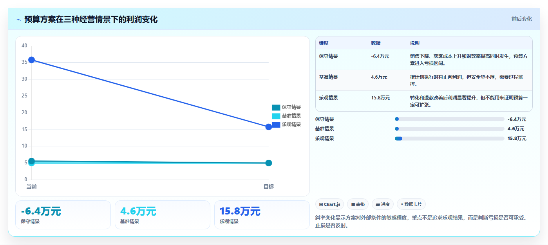The image size is (548, 245).
Task: Select the 数据卡片 chip
Action: pos(411,204)
